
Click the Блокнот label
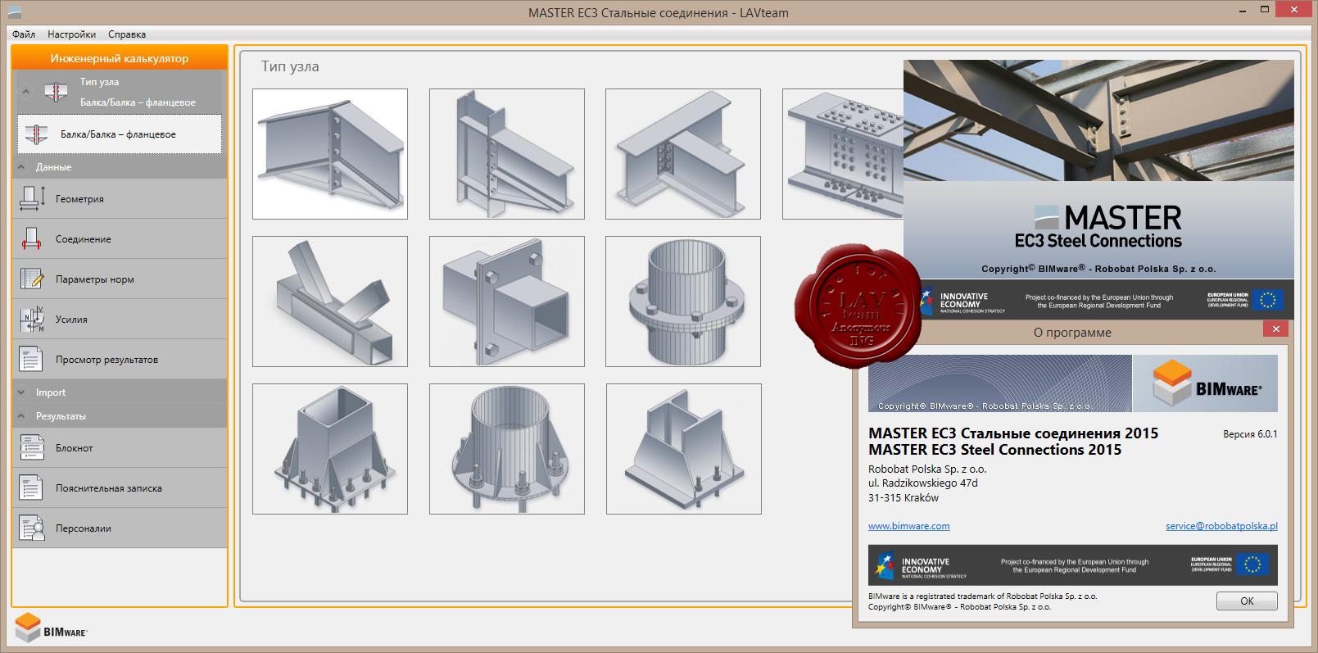75,448
